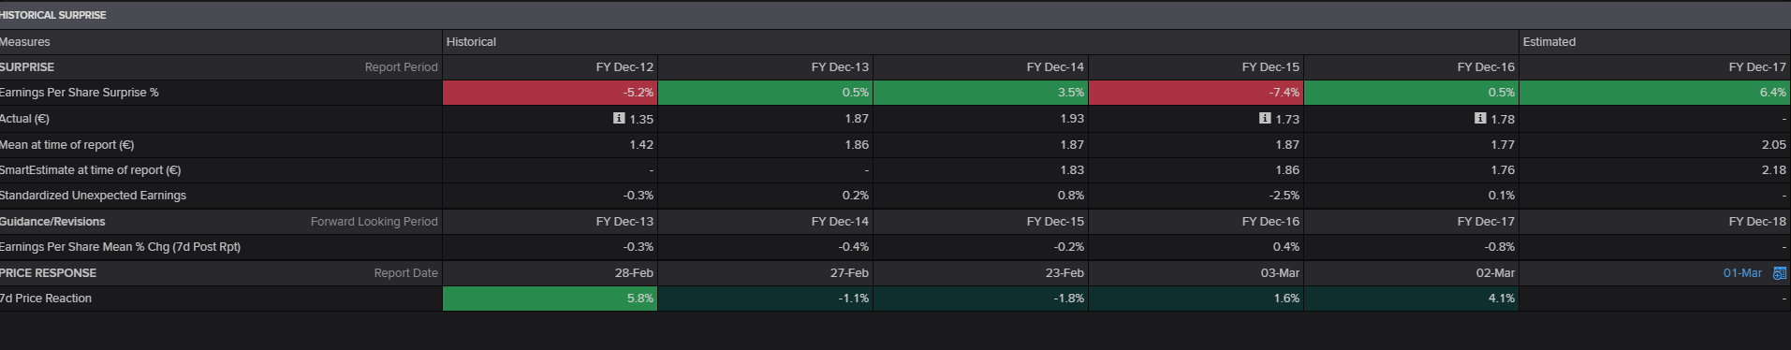Click SmartEstimate at time of report label
Image resolution: width=1791 pixels, height=350 pixels.
[x=90, y=170]
